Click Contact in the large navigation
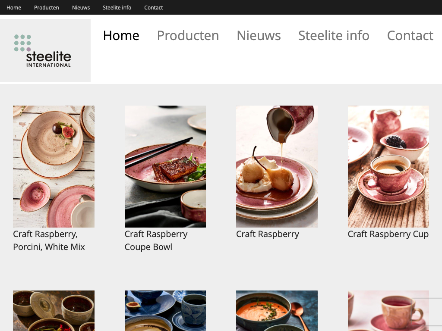This screenshot has height=331, width=442. click(x=410, y=35)
